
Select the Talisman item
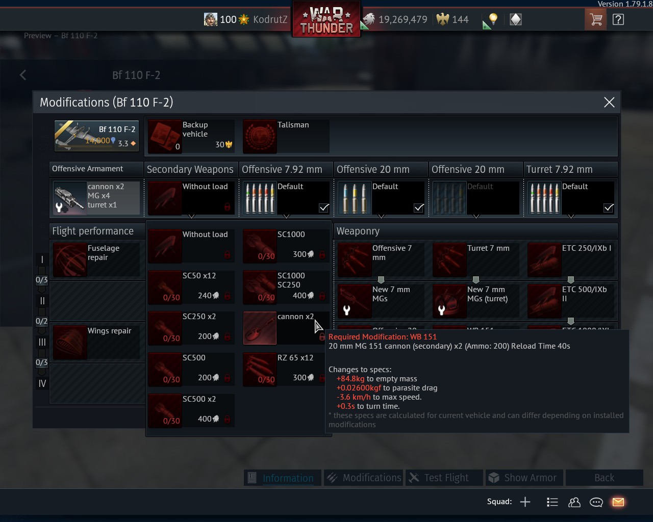click(x=286, y=136)
